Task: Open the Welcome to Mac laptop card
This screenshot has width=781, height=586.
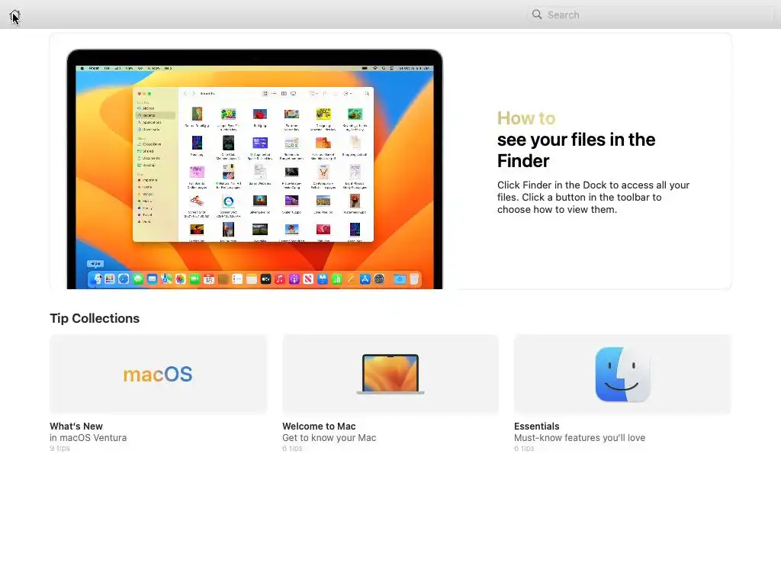Action: click(390, 374)
